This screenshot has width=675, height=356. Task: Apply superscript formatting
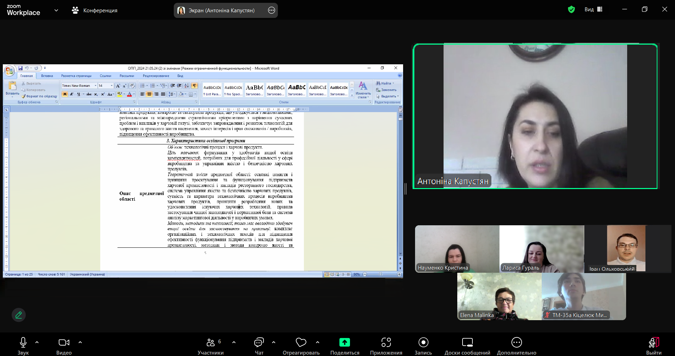click(103, 94)
